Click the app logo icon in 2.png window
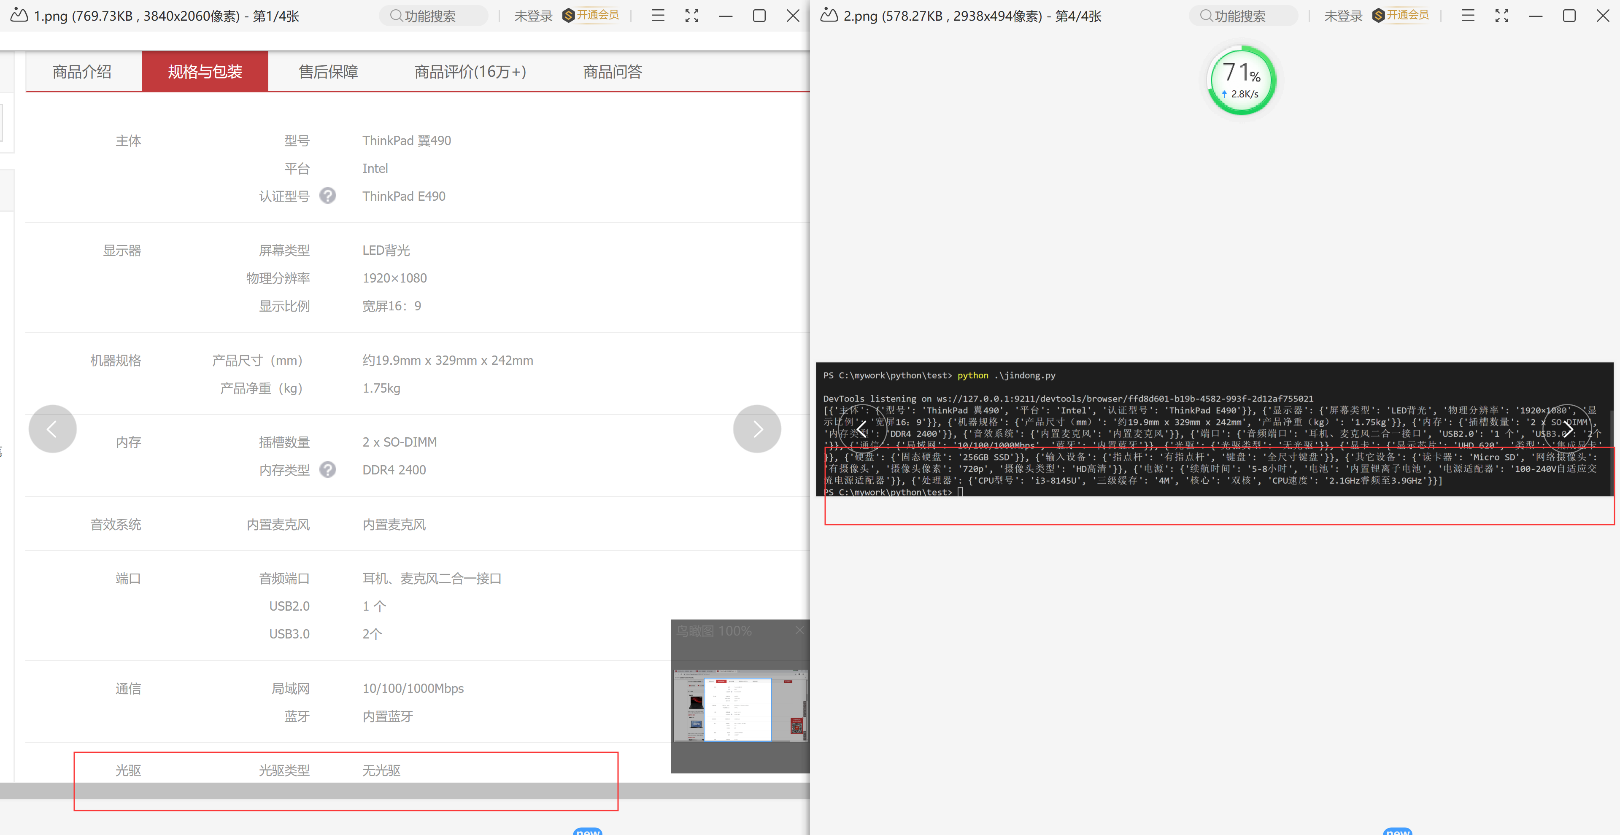The width and height of the screenshot is (1620, 835). tap(829, 15)
